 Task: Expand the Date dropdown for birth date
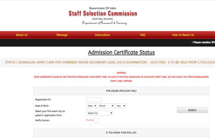tap(92, 106)
